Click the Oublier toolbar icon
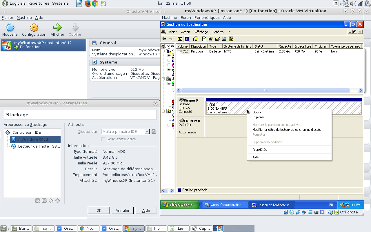This screenshot has width=371, height=232. 75,28
